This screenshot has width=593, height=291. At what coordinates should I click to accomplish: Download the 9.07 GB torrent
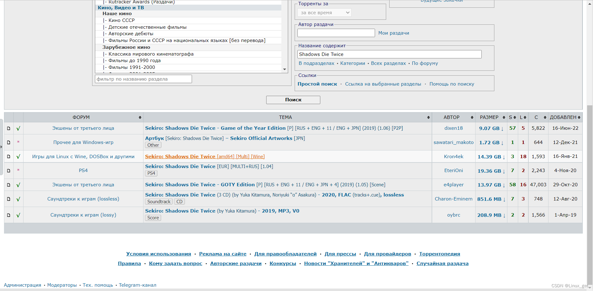(491, 129)
